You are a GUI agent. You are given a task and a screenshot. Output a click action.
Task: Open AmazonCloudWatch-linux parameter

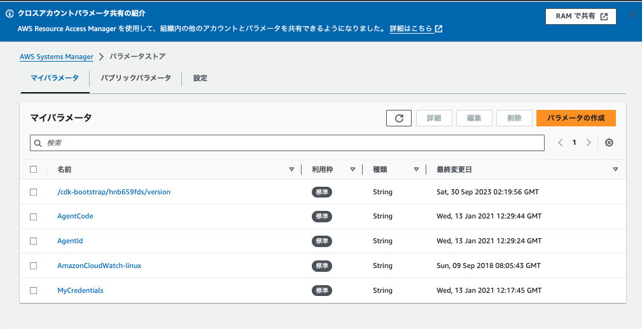tap(99, 265)
